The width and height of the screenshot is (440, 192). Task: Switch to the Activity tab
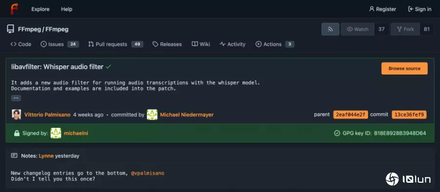(x=232, y=44)
